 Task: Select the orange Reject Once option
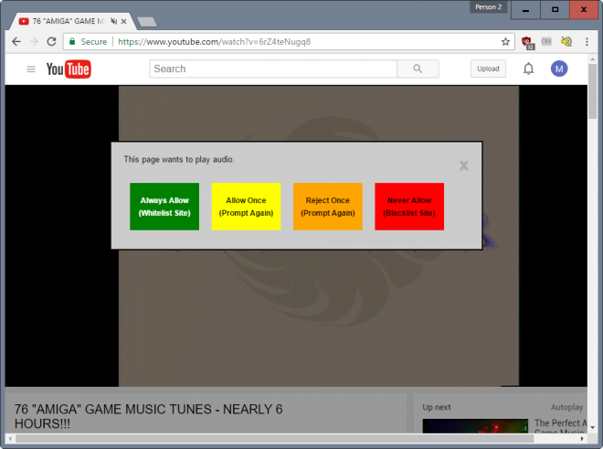click(x=327, y=207)
